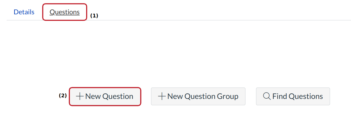This screenshot has width=351, height=119.
Task: Go back to quiz Details
Action: tap(24, 12)
